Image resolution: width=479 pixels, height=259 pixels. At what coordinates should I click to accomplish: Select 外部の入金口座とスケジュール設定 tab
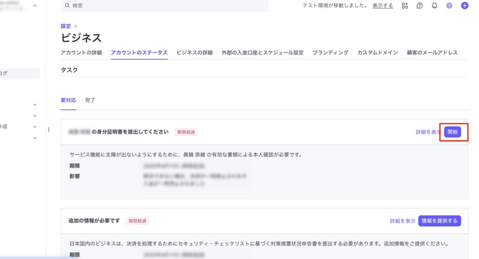262,53
